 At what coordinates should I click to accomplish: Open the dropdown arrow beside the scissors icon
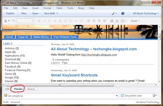9,21
